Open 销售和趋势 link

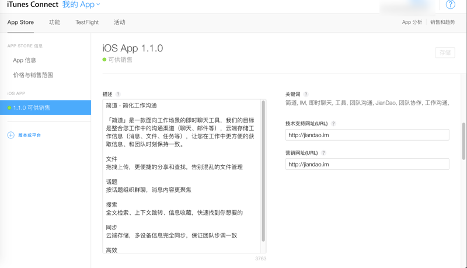[442, 22]
